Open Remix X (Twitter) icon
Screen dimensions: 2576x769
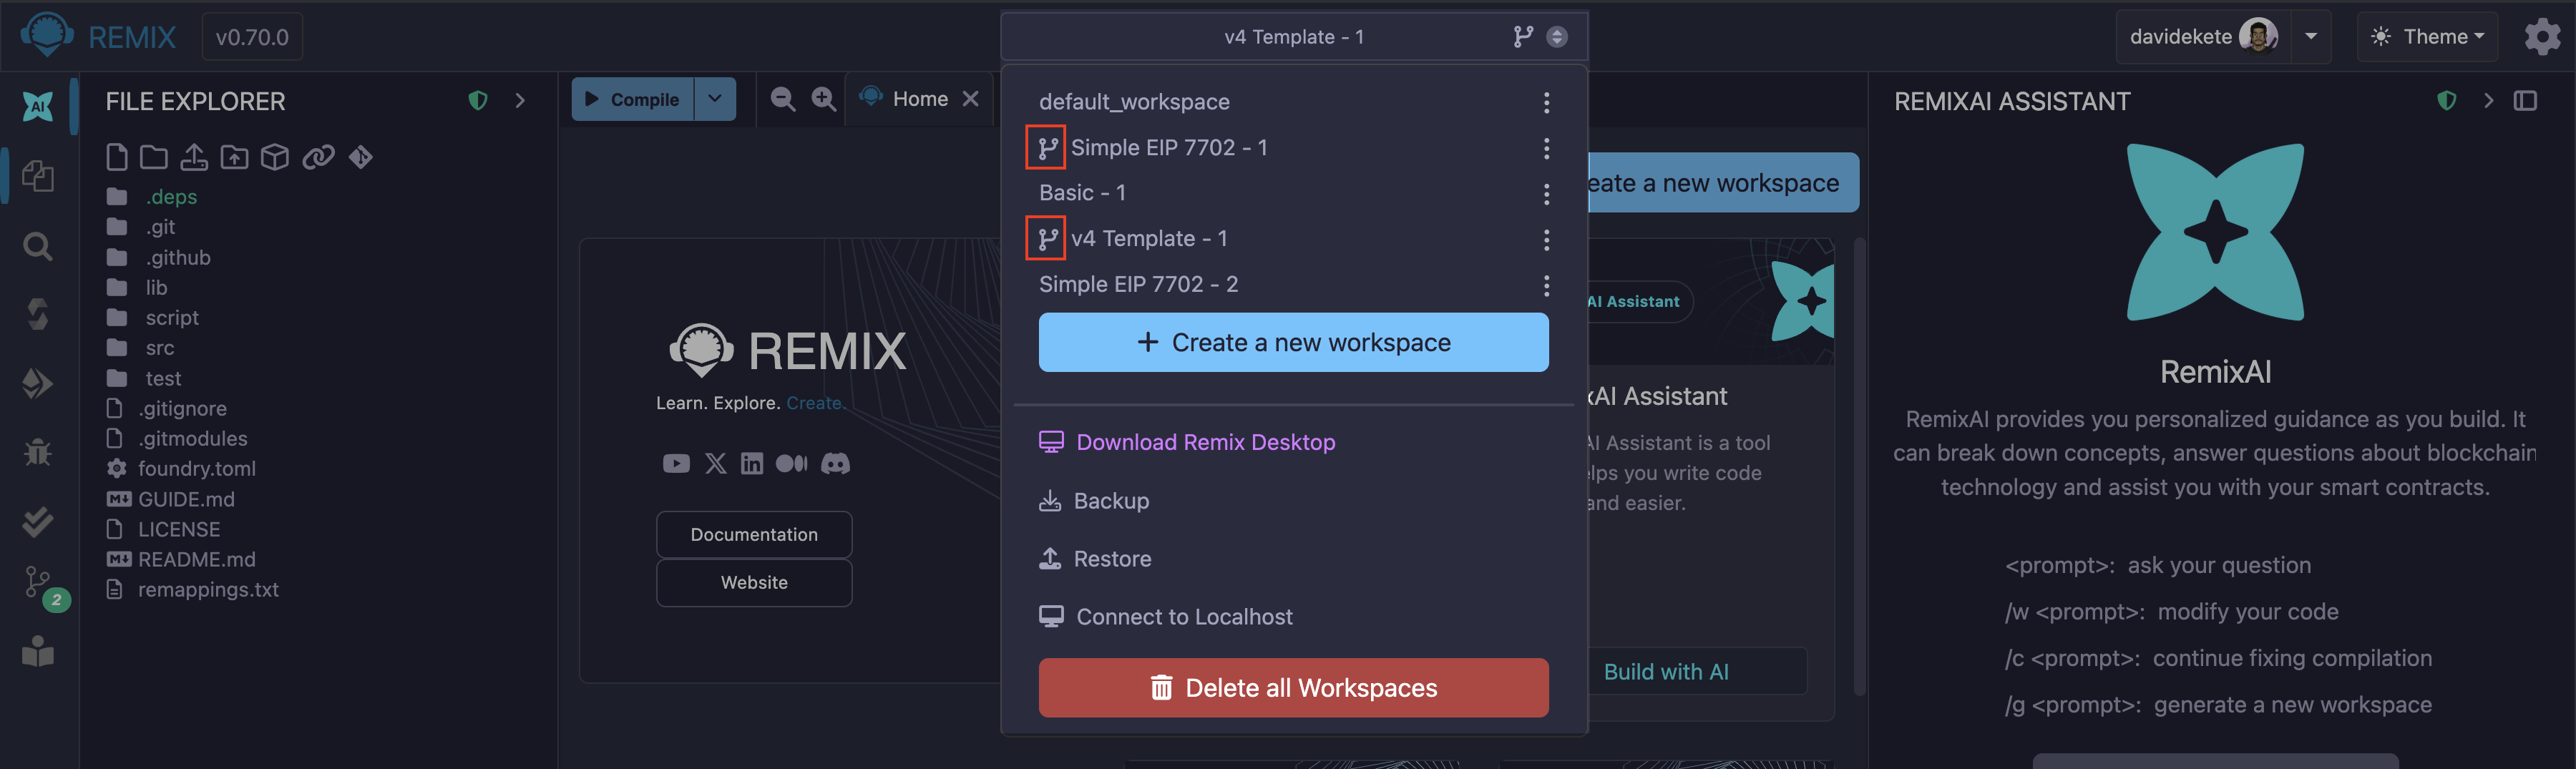click(716, 463)
